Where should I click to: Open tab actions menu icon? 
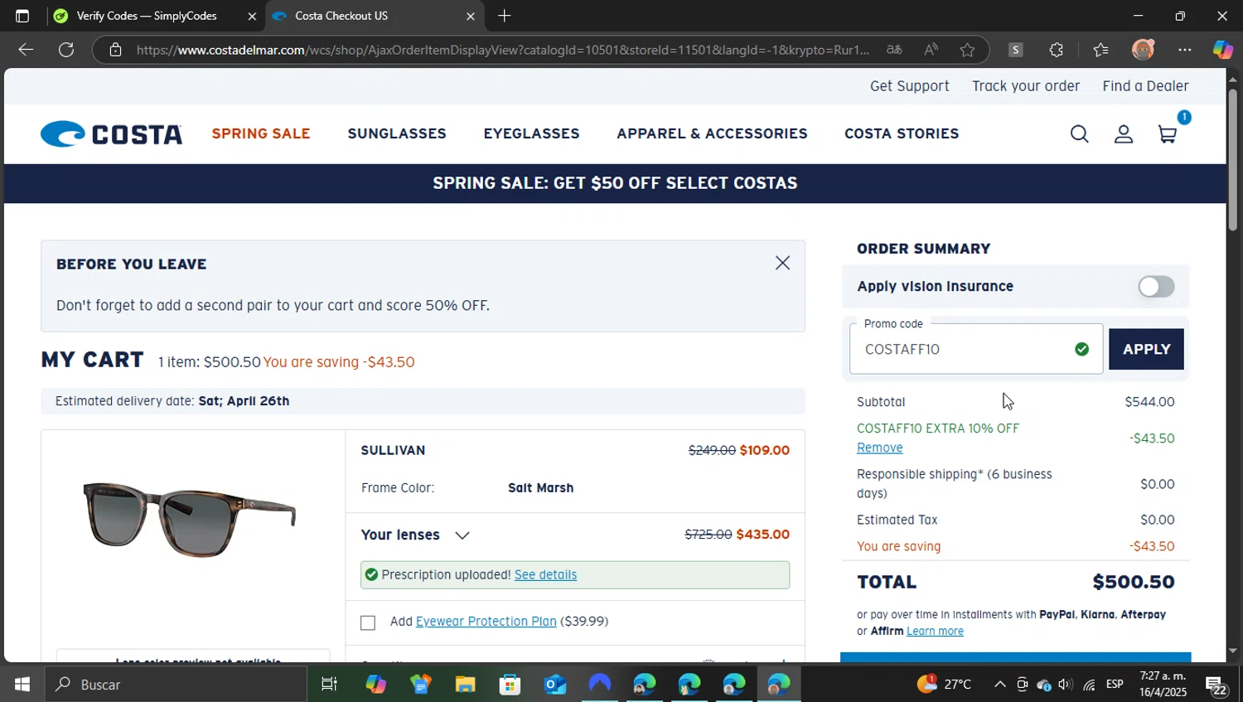click(x=22, y=16)
